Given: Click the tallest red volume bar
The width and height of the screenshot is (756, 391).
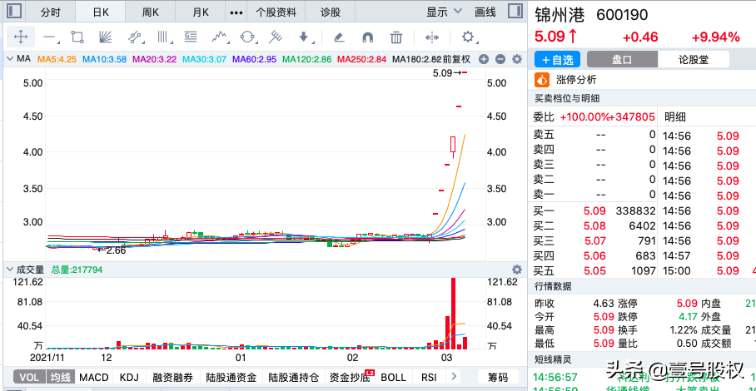Looking at the screenshot, I should (x=453, y=313).
